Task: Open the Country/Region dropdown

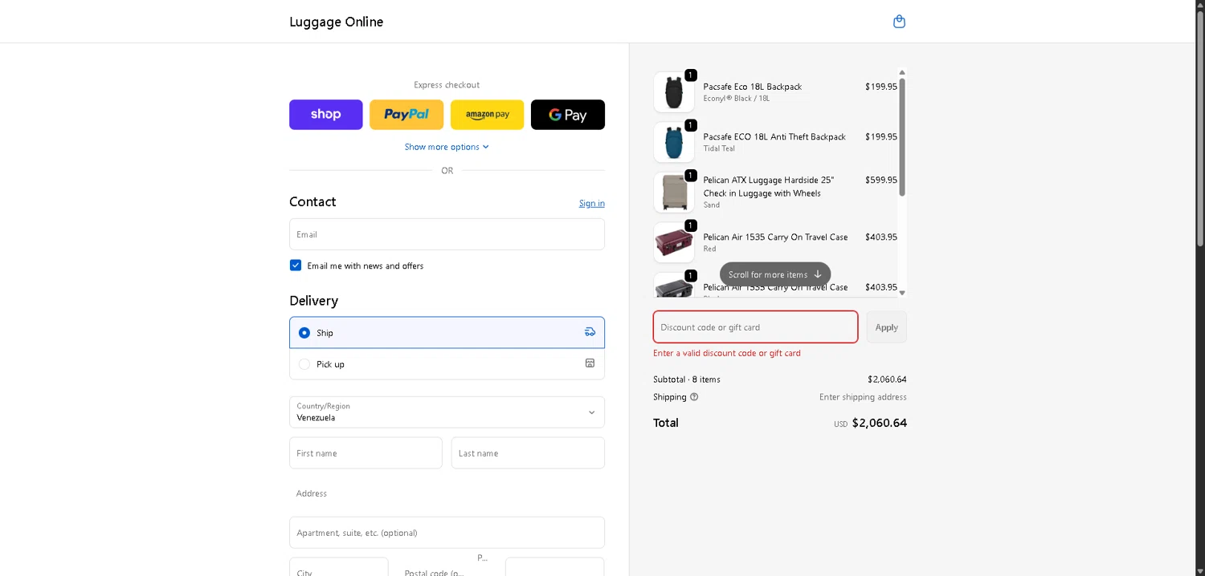Action: pos(447,412)
